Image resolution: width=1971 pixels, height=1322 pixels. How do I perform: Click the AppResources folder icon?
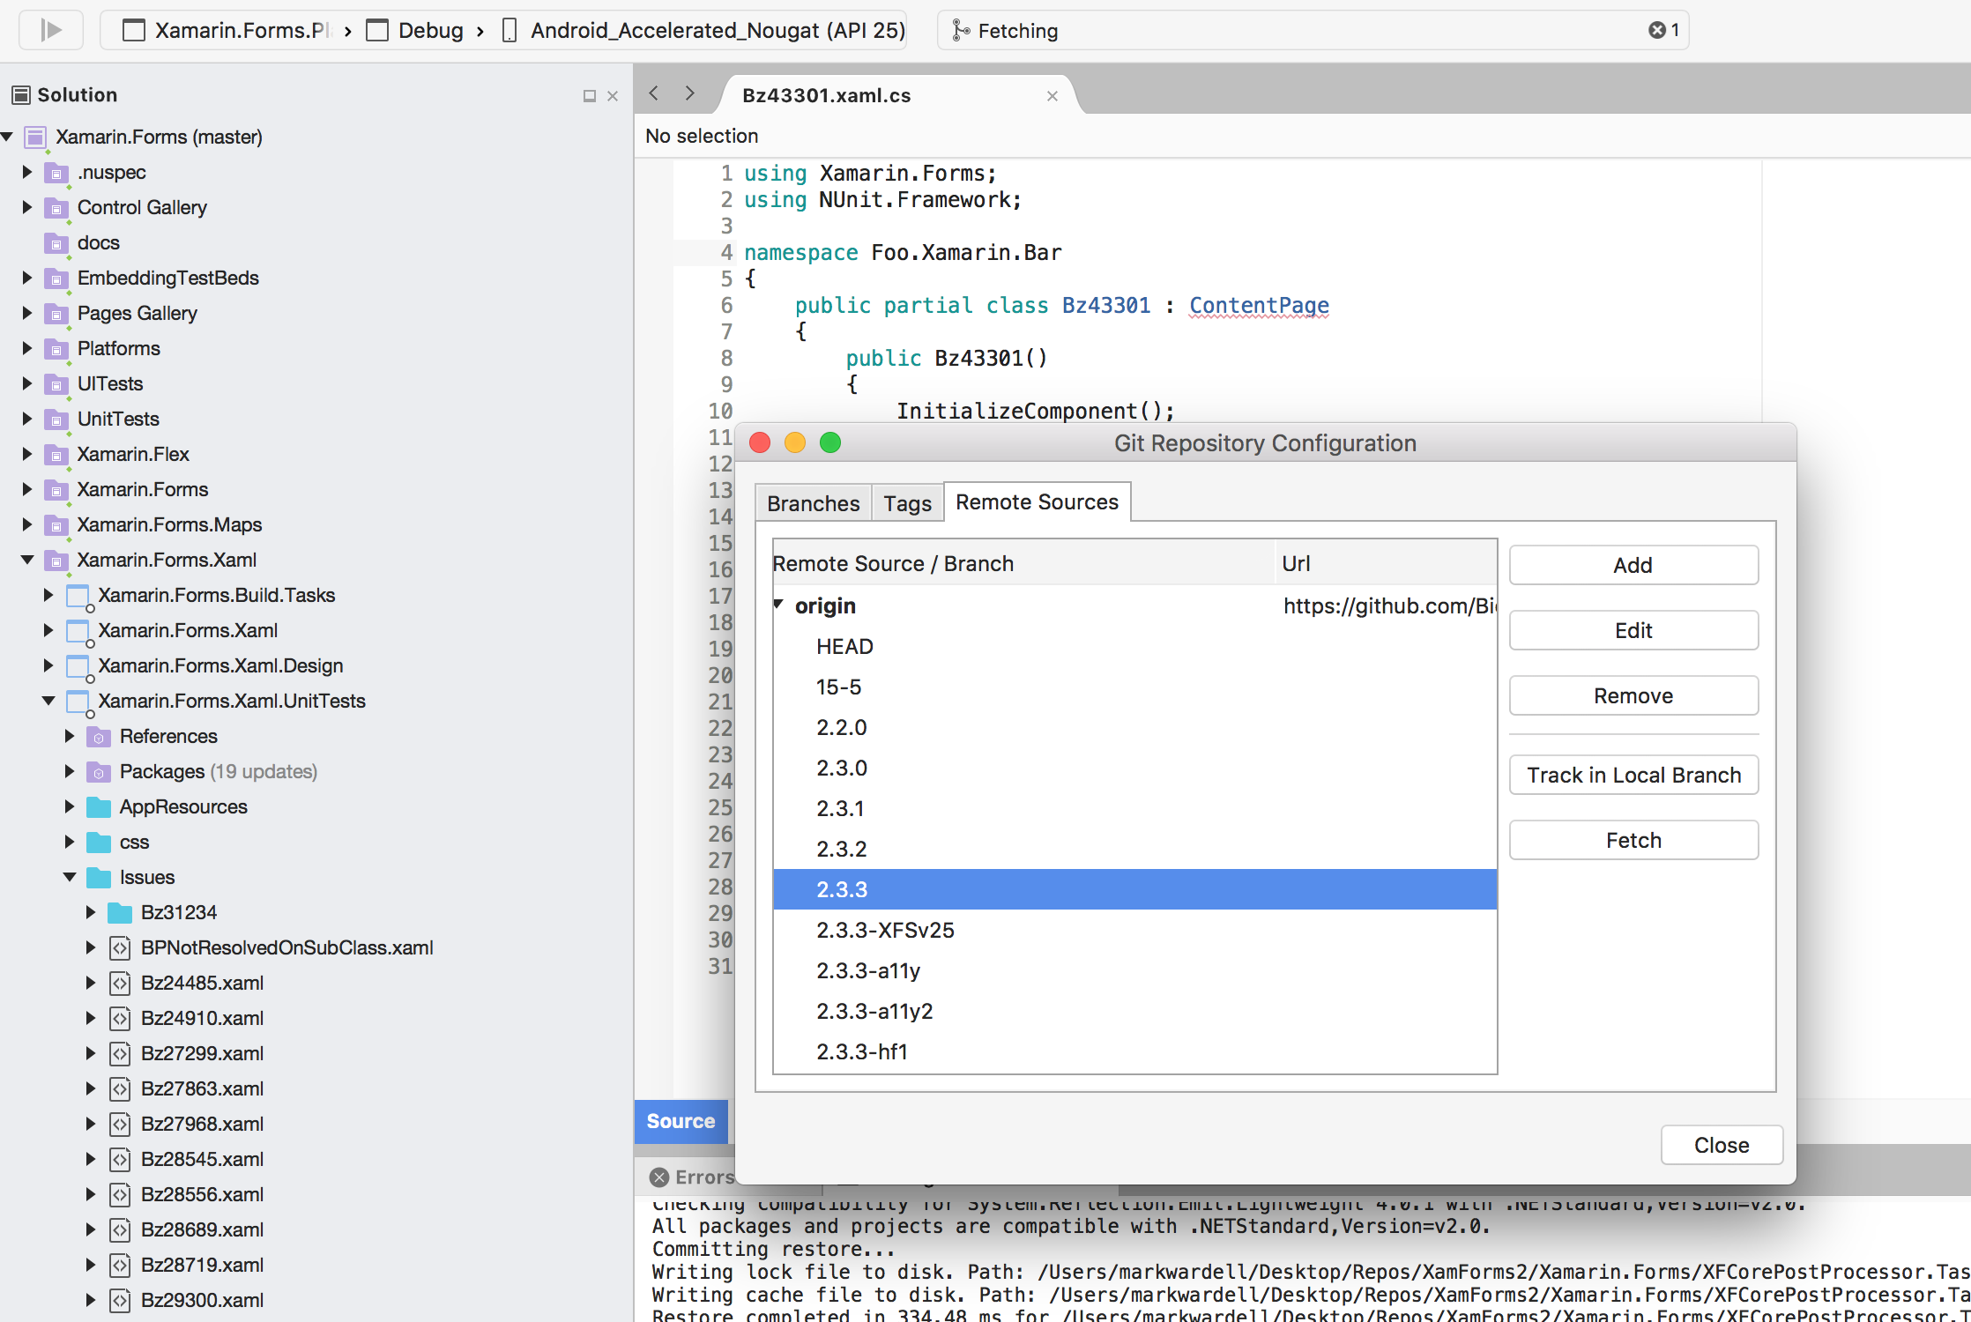click(x=99, y=807)
